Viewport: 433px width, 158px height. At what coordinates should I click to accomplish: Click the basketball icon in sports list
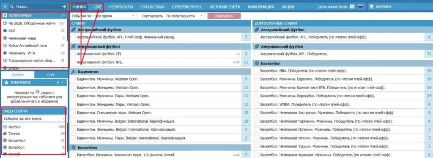click(x=5, y=141)
